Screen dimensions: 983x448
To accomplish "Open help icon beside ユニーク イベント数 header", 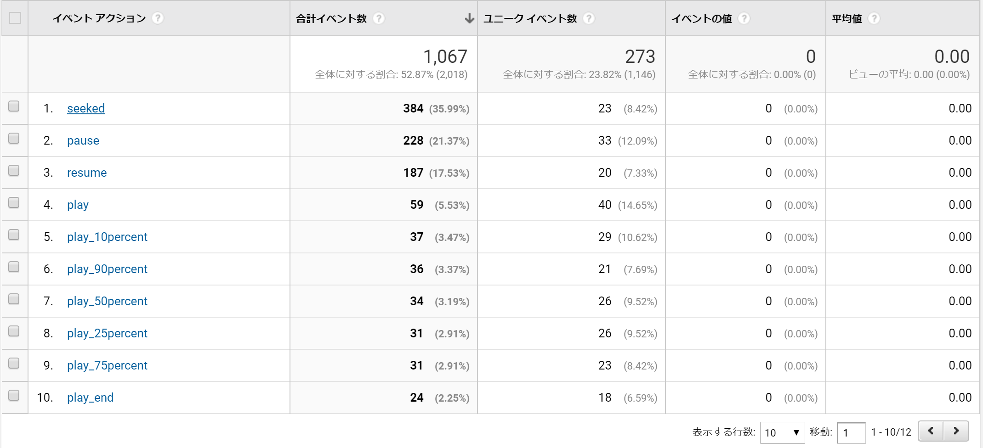I will point(589,18).
